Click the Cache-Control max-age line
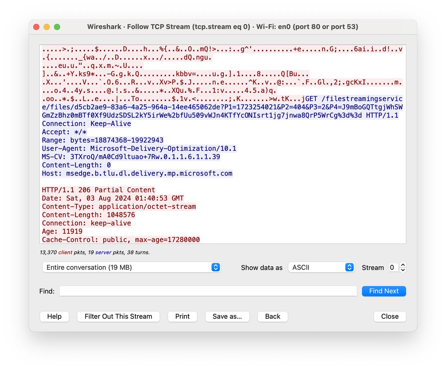Screen dimensions: 446x370 [121, 240]
